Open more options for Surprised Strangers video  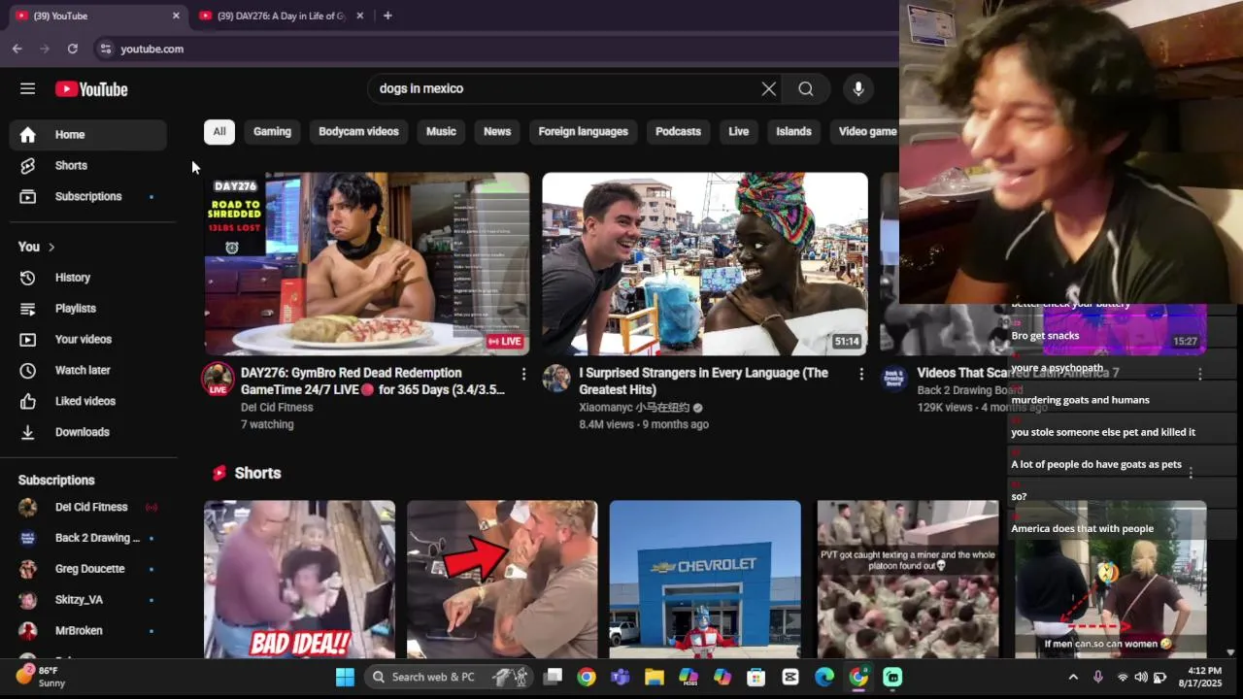[x=861, y=374]
